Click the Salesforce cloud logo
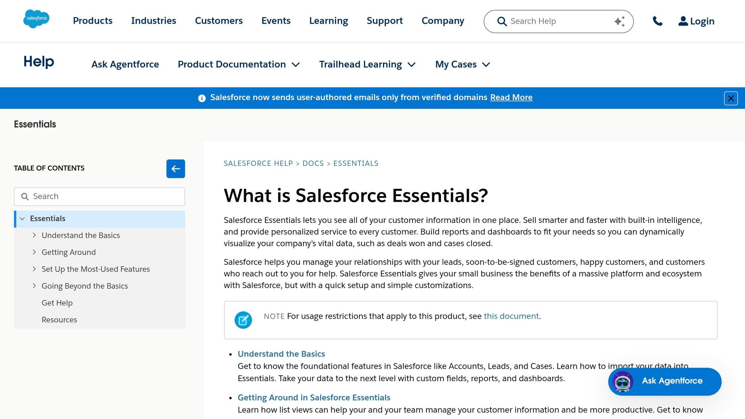This screenshot has height=419, width=745. [x=36, y=19]
